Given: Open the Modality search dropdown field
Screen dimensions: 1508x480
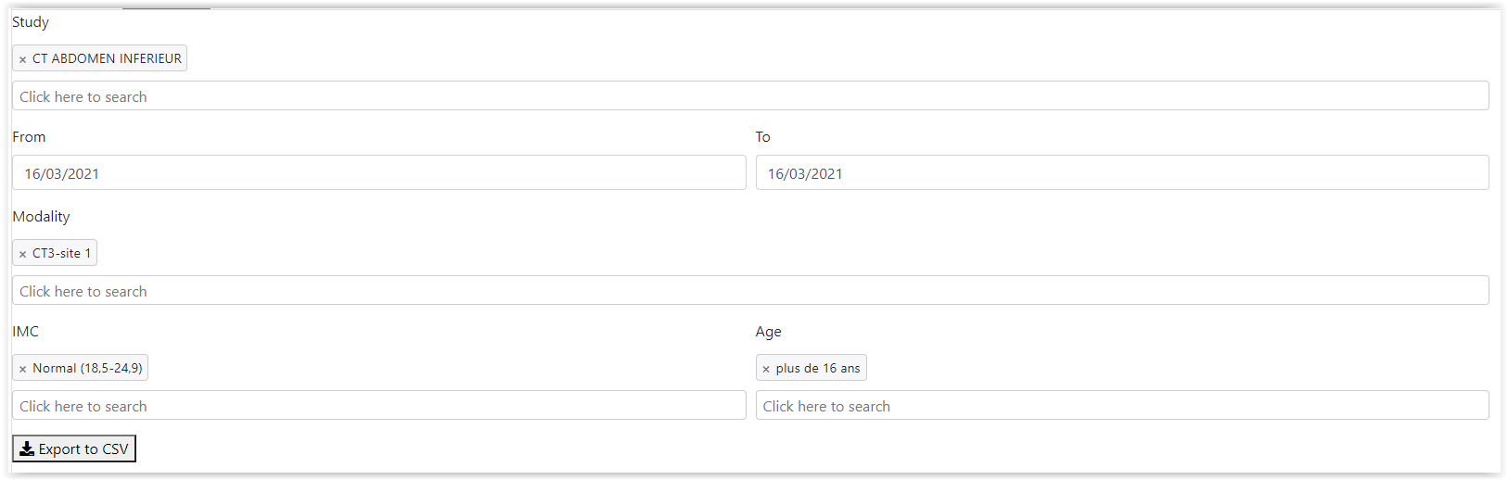Looking at the screenshot, I should tap(749, 291).
